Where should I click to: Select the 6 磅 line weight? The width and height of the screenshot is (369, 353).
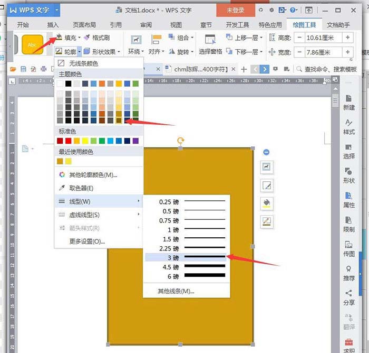tap(186, 276)
